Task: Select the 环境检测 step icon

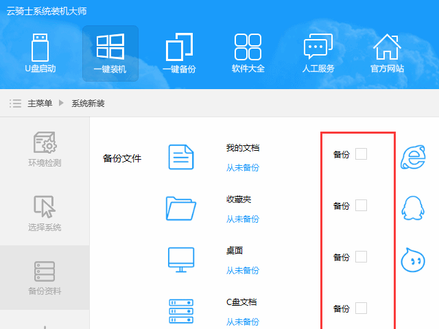Action: click(45, 143)
